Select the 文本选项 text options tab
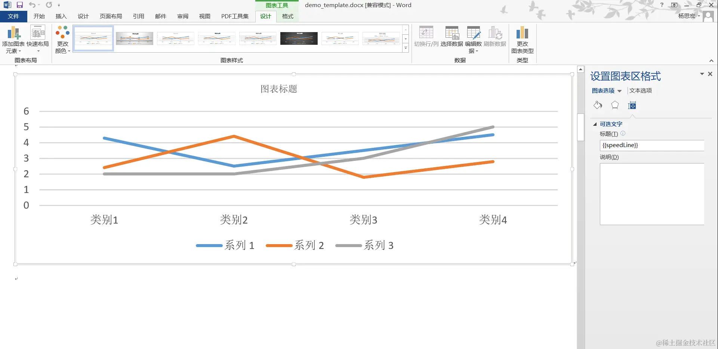Viewport: 718px width, 349px height. tap(641, 91)
